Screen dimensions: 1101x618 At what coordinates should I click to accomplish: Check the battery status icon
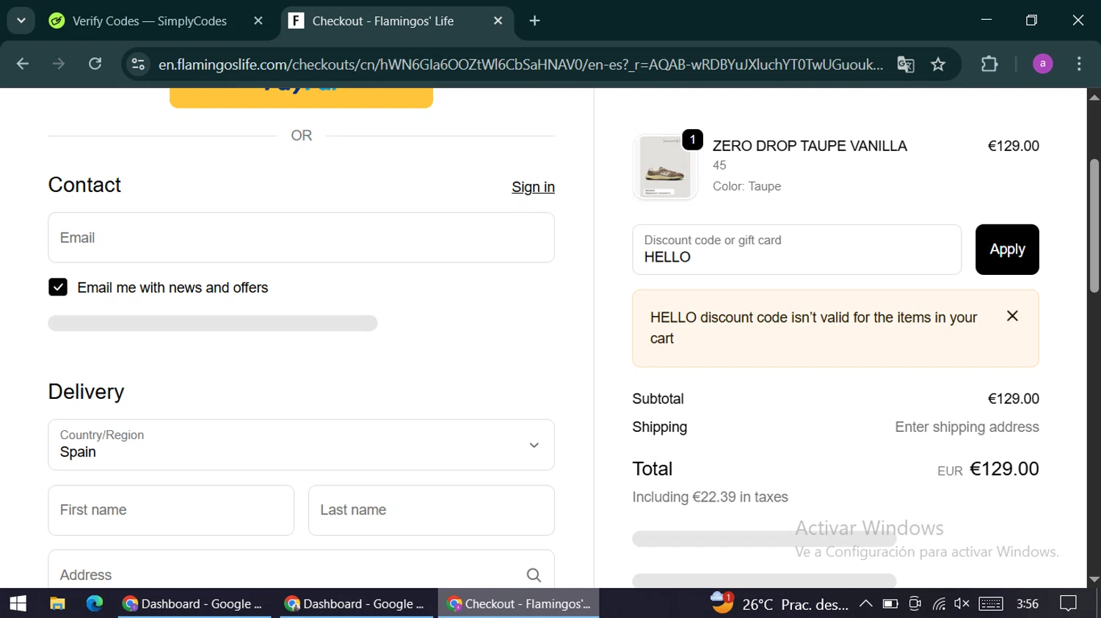click(x=890, y=603)
